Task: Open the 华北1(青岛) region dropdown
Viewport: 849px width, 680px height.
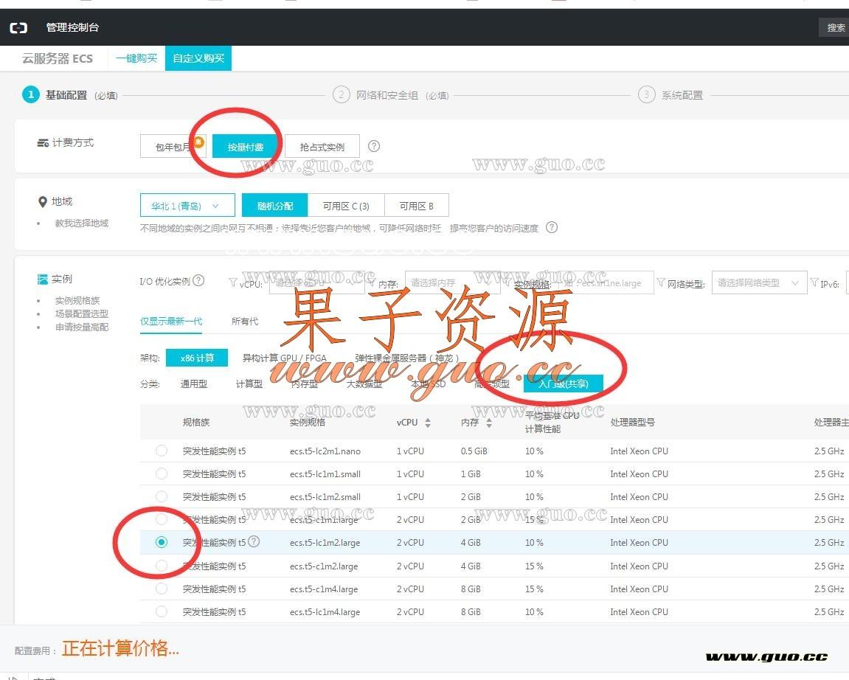Action: tap(187, 206)
